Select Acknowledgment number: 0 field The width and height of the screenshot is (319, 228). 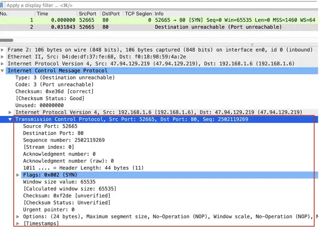point(59,154)
